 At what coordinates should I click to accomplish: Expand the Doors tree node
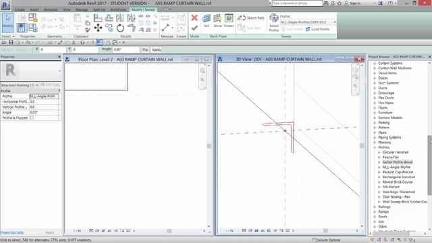375,78
